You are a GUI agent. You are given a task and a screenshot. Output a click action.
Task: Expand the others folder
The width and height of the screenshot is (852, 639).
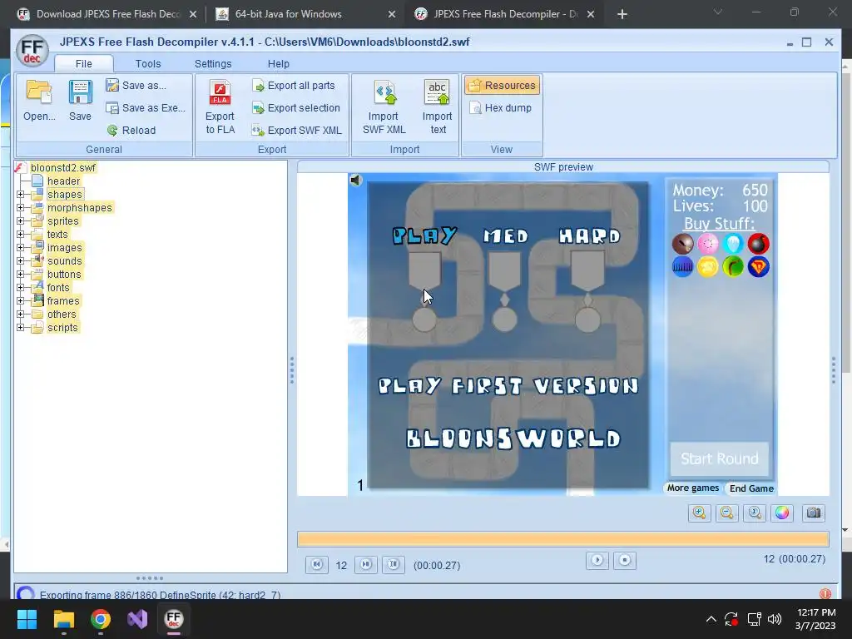21,314
